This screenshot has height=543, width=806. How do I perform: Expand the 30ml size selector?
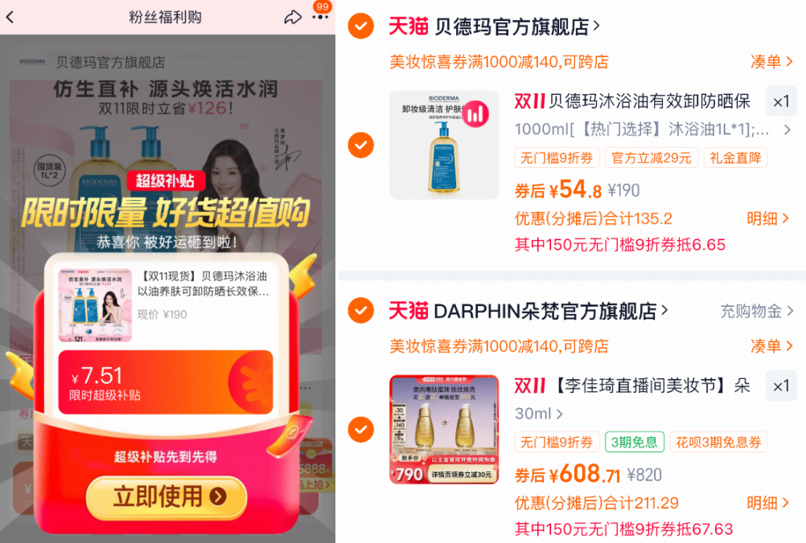tap(539, 414)
